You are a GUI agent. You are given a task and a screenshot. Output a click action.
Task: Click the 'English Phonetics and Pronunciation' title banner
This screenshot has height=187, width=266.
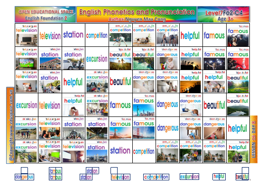pyautogui.click(x=137, y=14)
